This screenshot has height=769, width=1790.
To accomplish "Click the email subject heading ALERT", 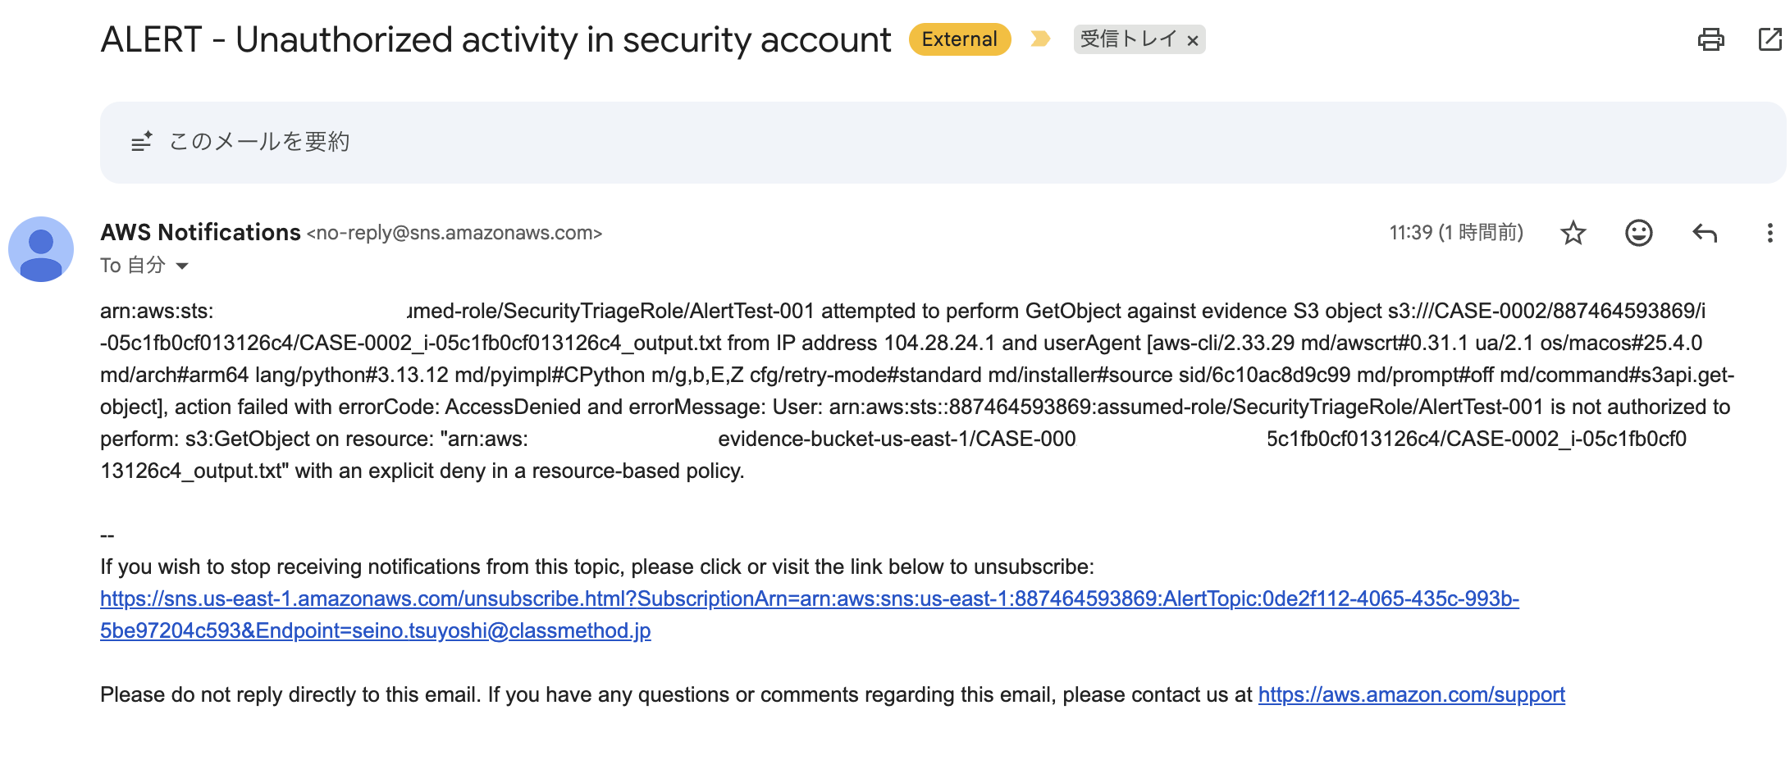I will coord(495,40).
